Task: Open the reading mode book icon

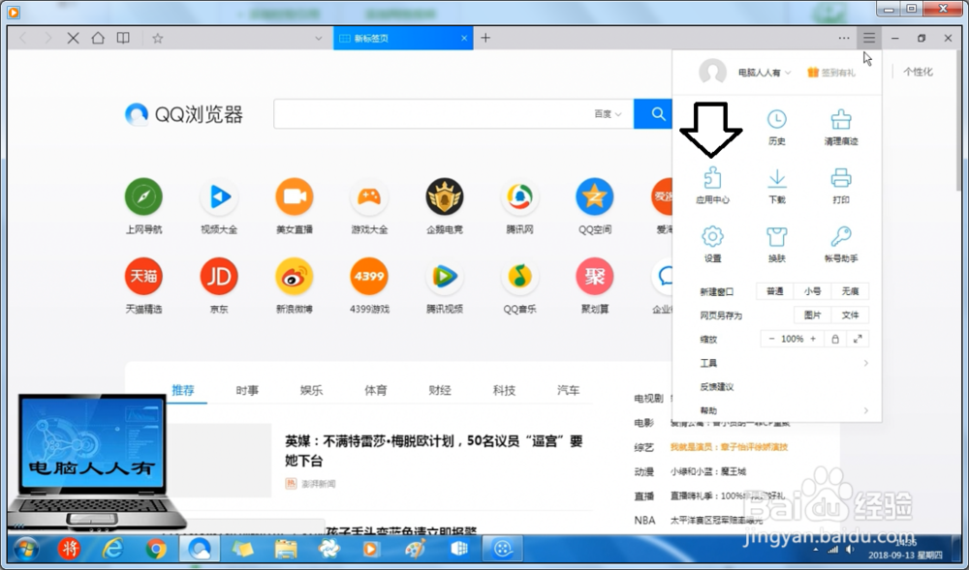Action: [123, 39]
